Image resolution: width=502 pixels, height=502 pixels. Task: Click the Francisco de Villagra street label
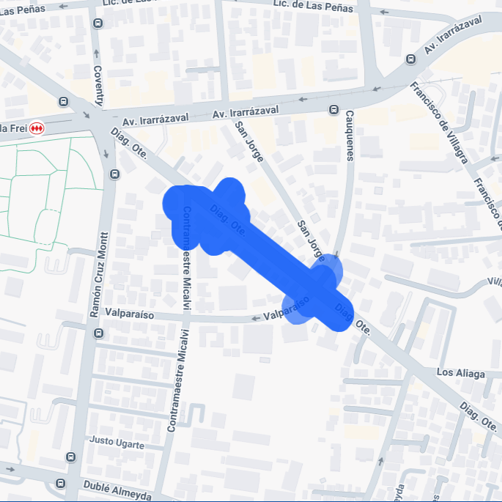click(439, 123)
